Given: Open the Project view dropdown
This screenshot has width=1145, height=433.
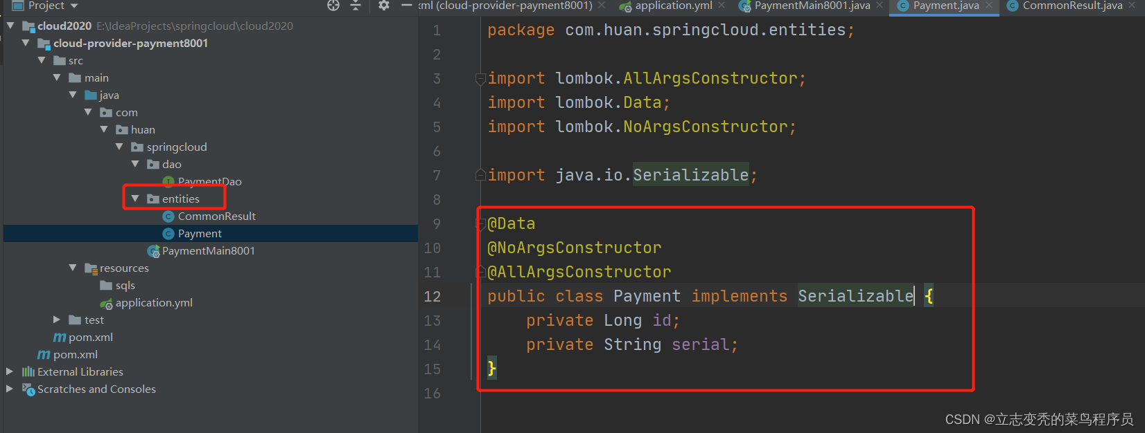Looking at the screenshot, I should coord(74,6).
